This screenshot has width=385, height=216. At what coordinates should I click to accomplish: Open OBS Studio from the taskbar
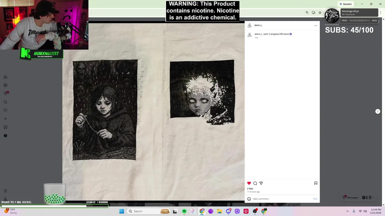(255, 211)
